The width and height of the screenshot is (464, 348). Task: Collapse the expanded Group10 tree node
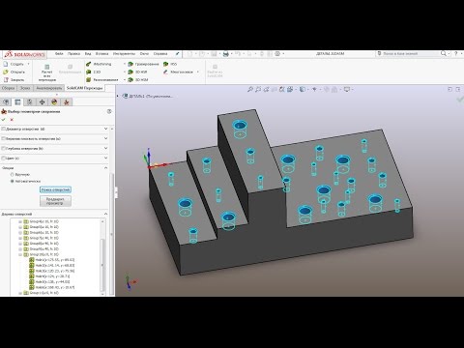coord(20,254)
